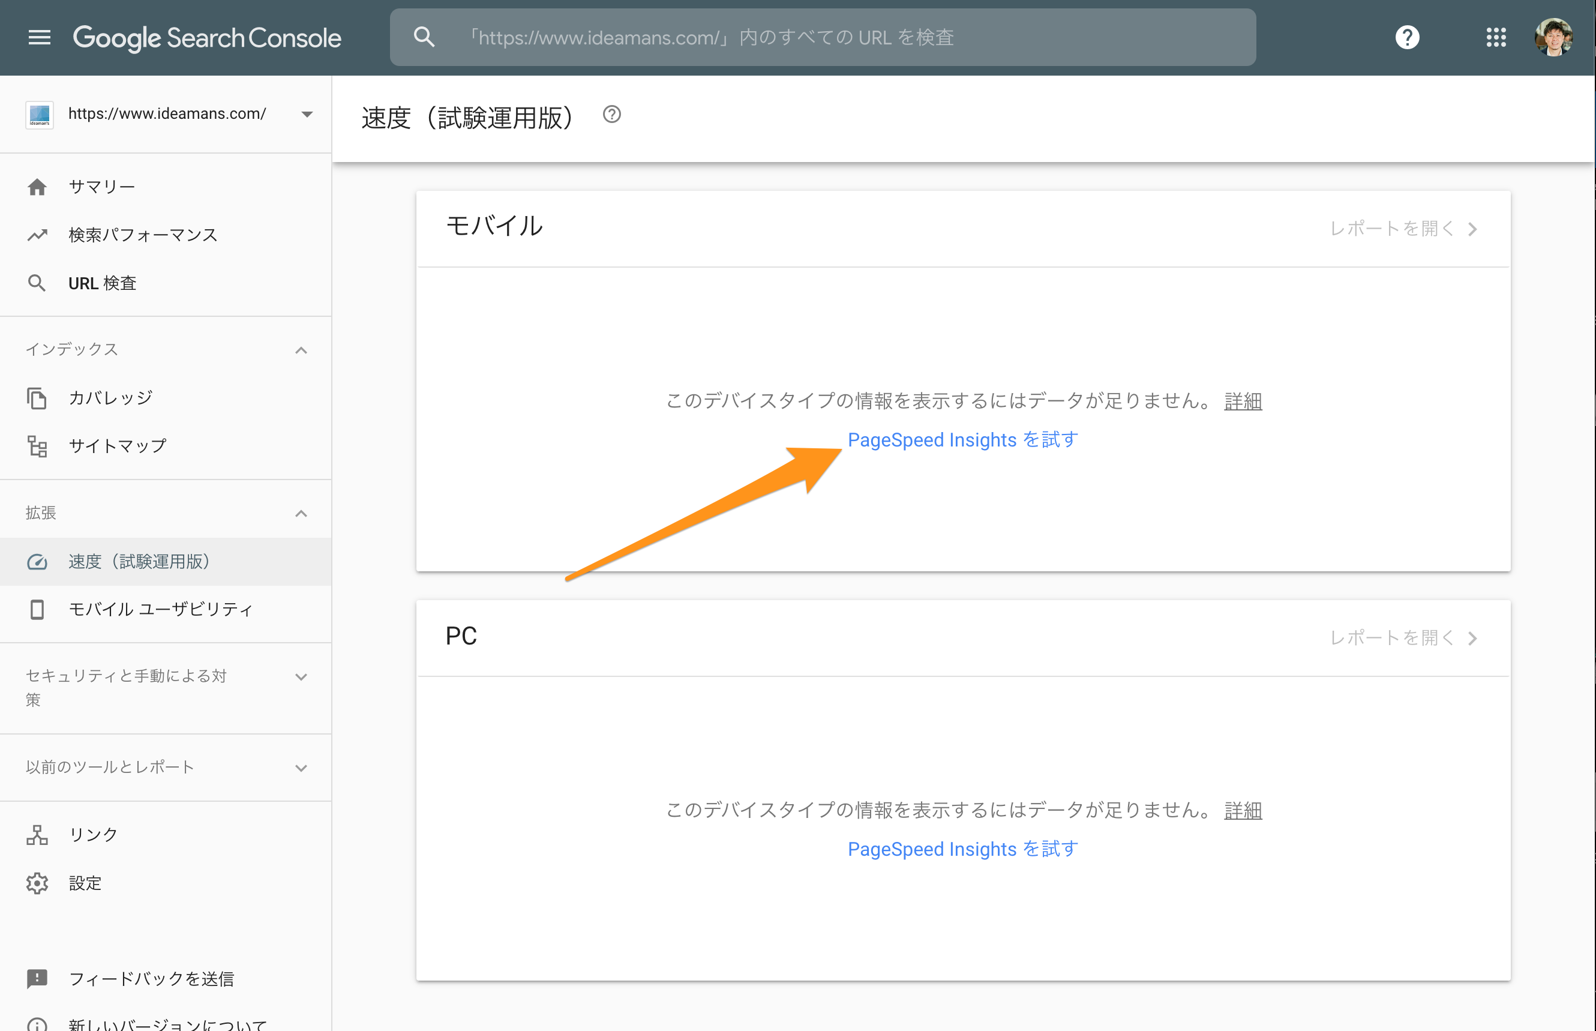Click the Google Search Console logo
1596x1031 pixels.
(x=207, y=38)
